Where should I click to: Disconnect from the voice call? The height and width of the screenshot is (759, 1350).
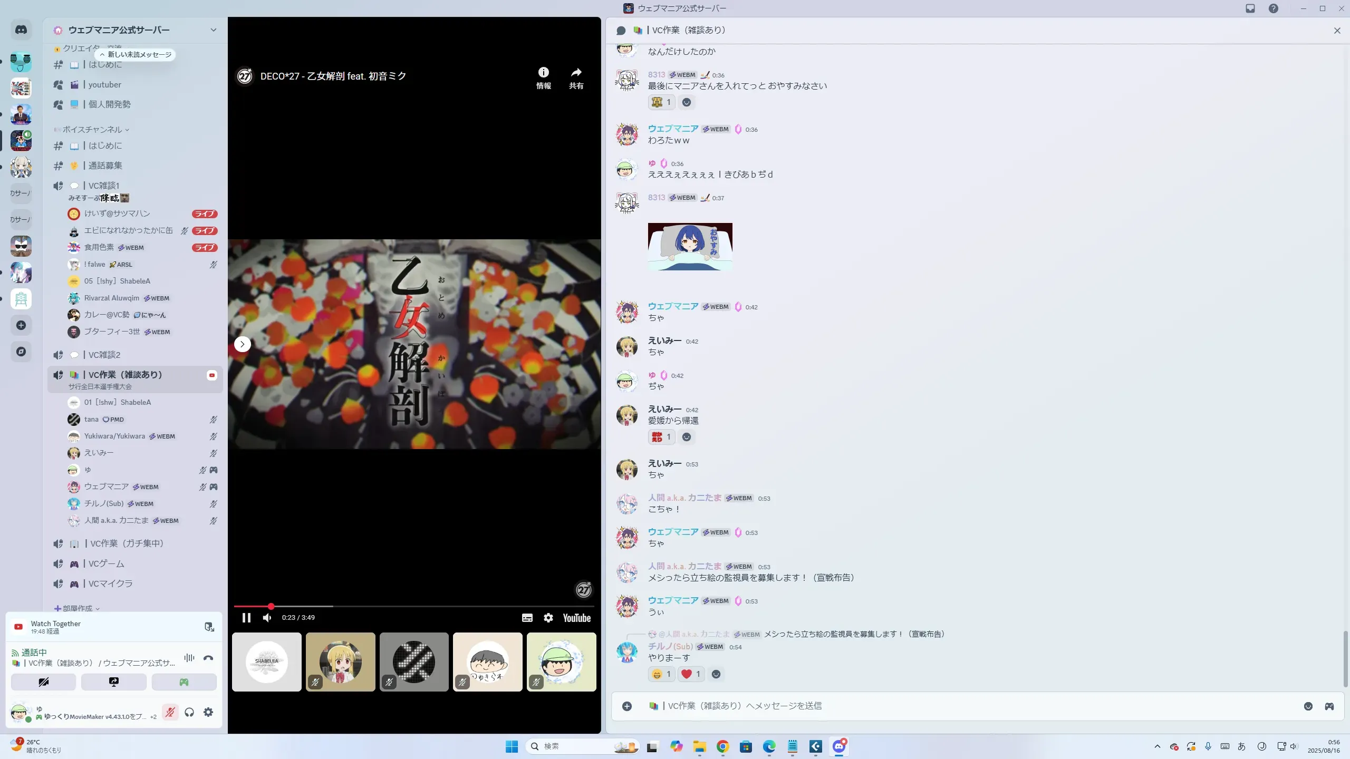point(208,658)
